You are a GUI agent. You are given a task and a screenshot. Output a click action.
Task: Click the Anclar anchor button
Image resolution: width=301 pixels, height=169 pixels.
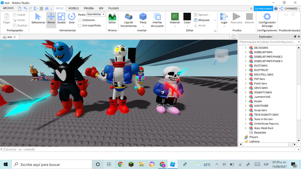[200, 25]
